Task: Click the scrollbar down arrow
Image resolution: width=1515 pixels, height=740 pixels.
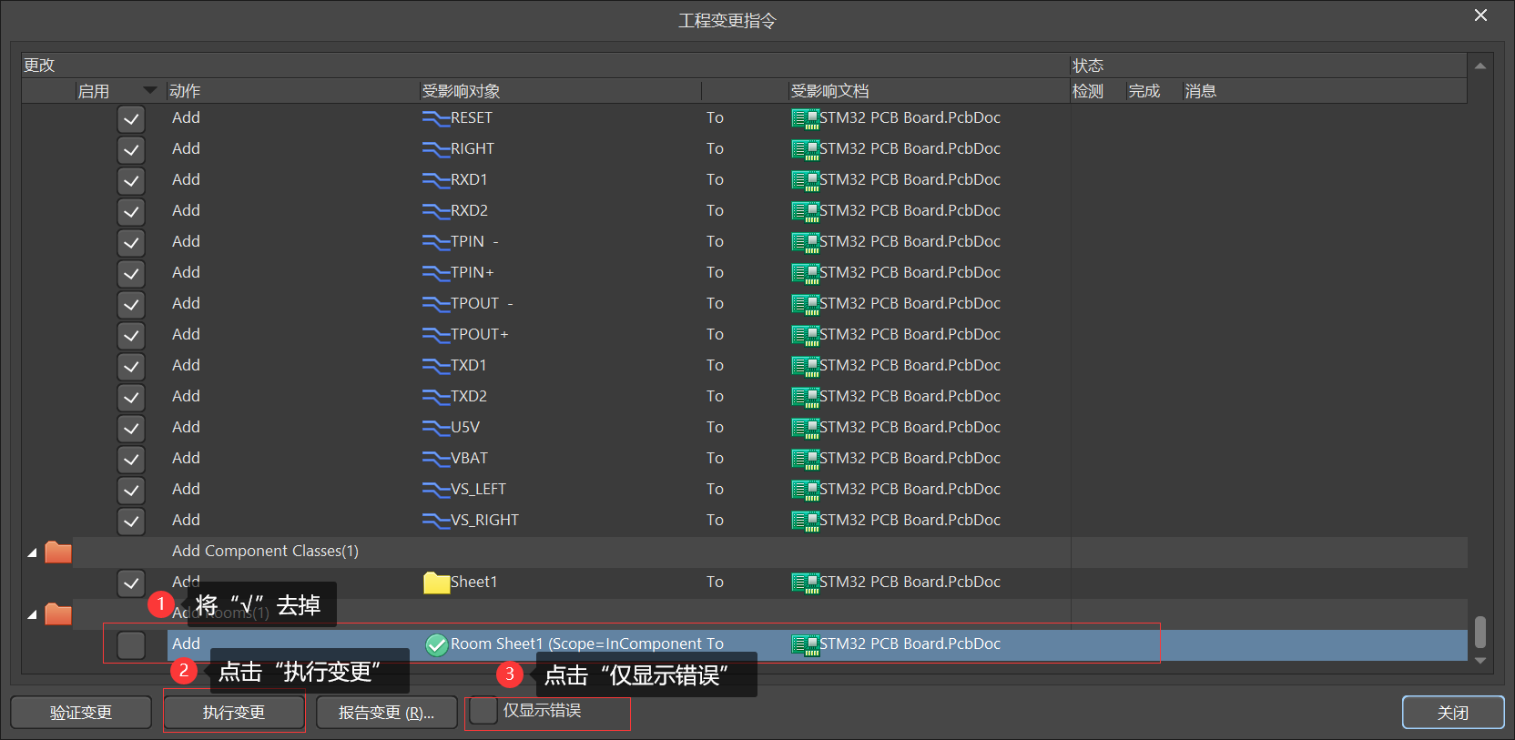Action: point(1480,661)
